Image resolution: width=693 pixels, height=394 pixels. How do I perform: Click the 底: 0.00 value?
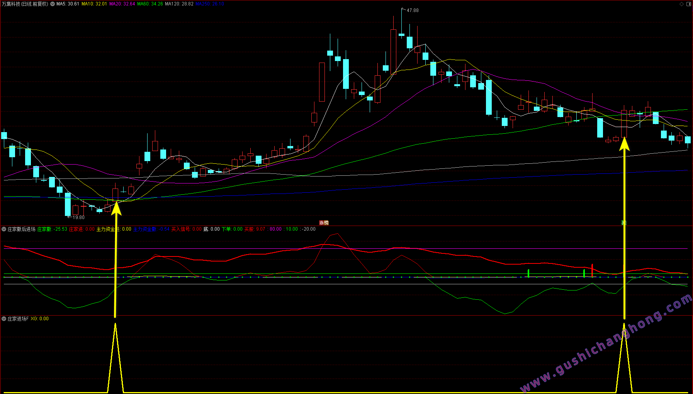pos(212,229)
